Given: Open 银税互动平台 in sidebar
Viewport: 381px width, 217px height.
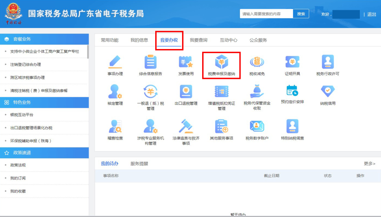Looking at the screenshot, I should [x=22, y=115].
